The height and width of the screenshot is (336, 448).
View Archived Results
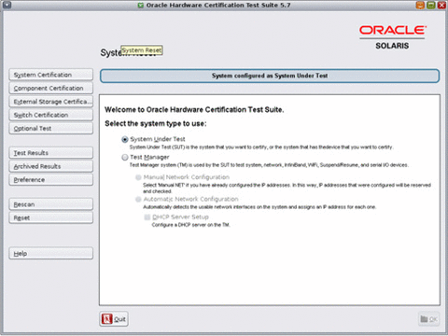point(51,166)
